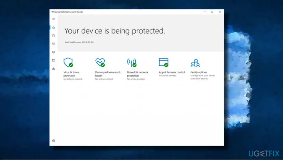
Task: Click 'Manage how your family uses their devices' text
Action: pyautogui.click(x=202, y=77)
